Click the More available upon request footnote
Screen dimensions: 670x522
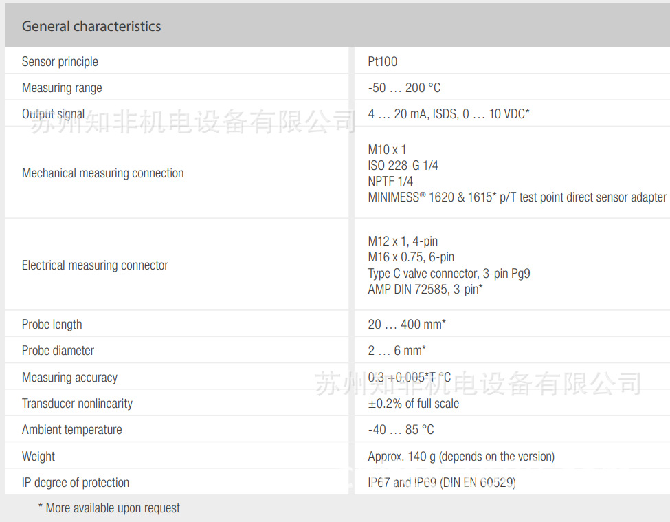click(x=109, y=508)
